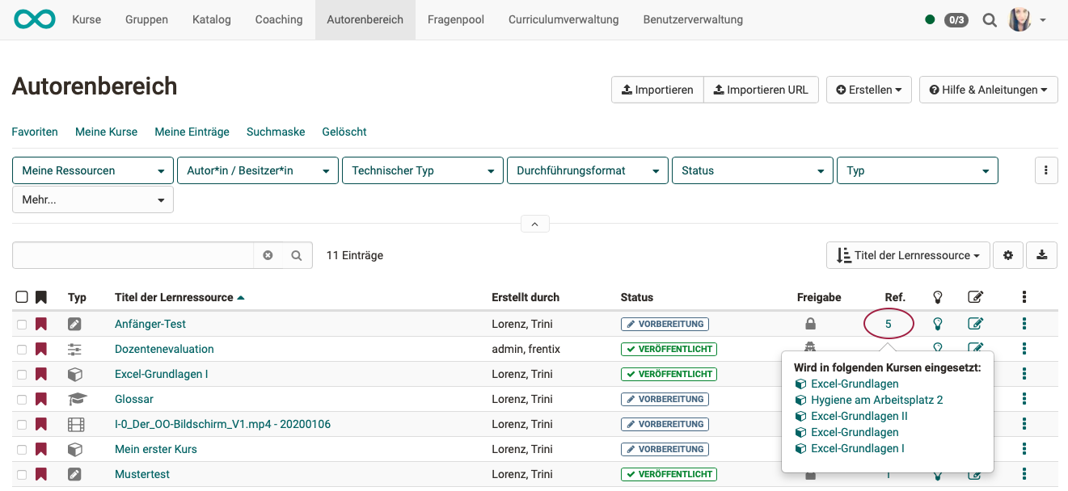The image size is (1068, 491).
Task: Check the Anfänger-Test row checkbox
Action: click(22, 324)
